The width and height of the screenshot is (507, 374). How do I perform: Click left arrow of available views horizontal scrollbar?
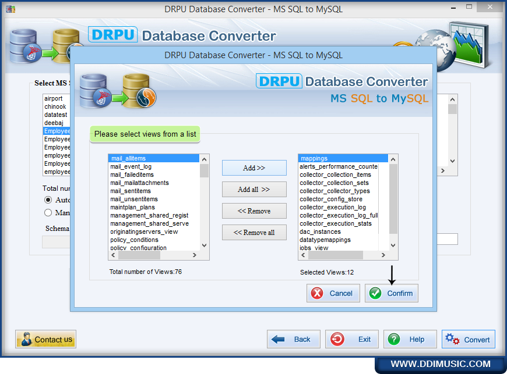pyautogui.click(x=113, y=255)
